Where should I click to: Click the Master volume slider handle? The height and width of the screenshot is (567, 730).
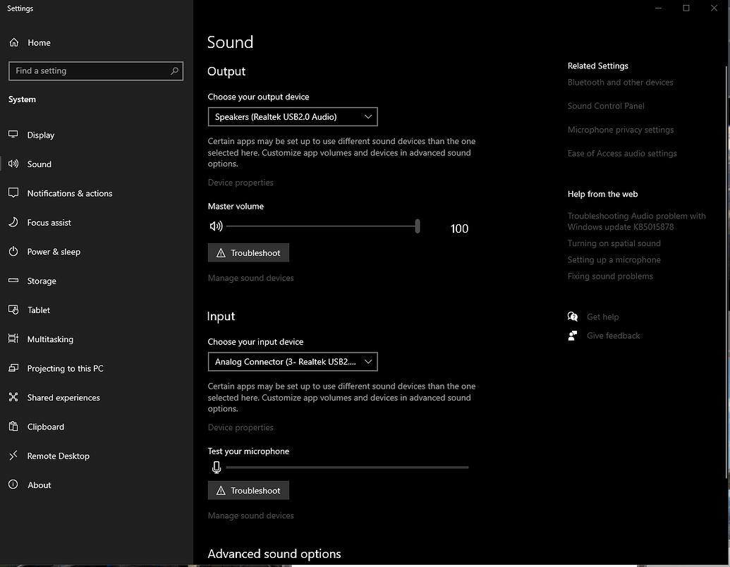(x=418, y=226)
